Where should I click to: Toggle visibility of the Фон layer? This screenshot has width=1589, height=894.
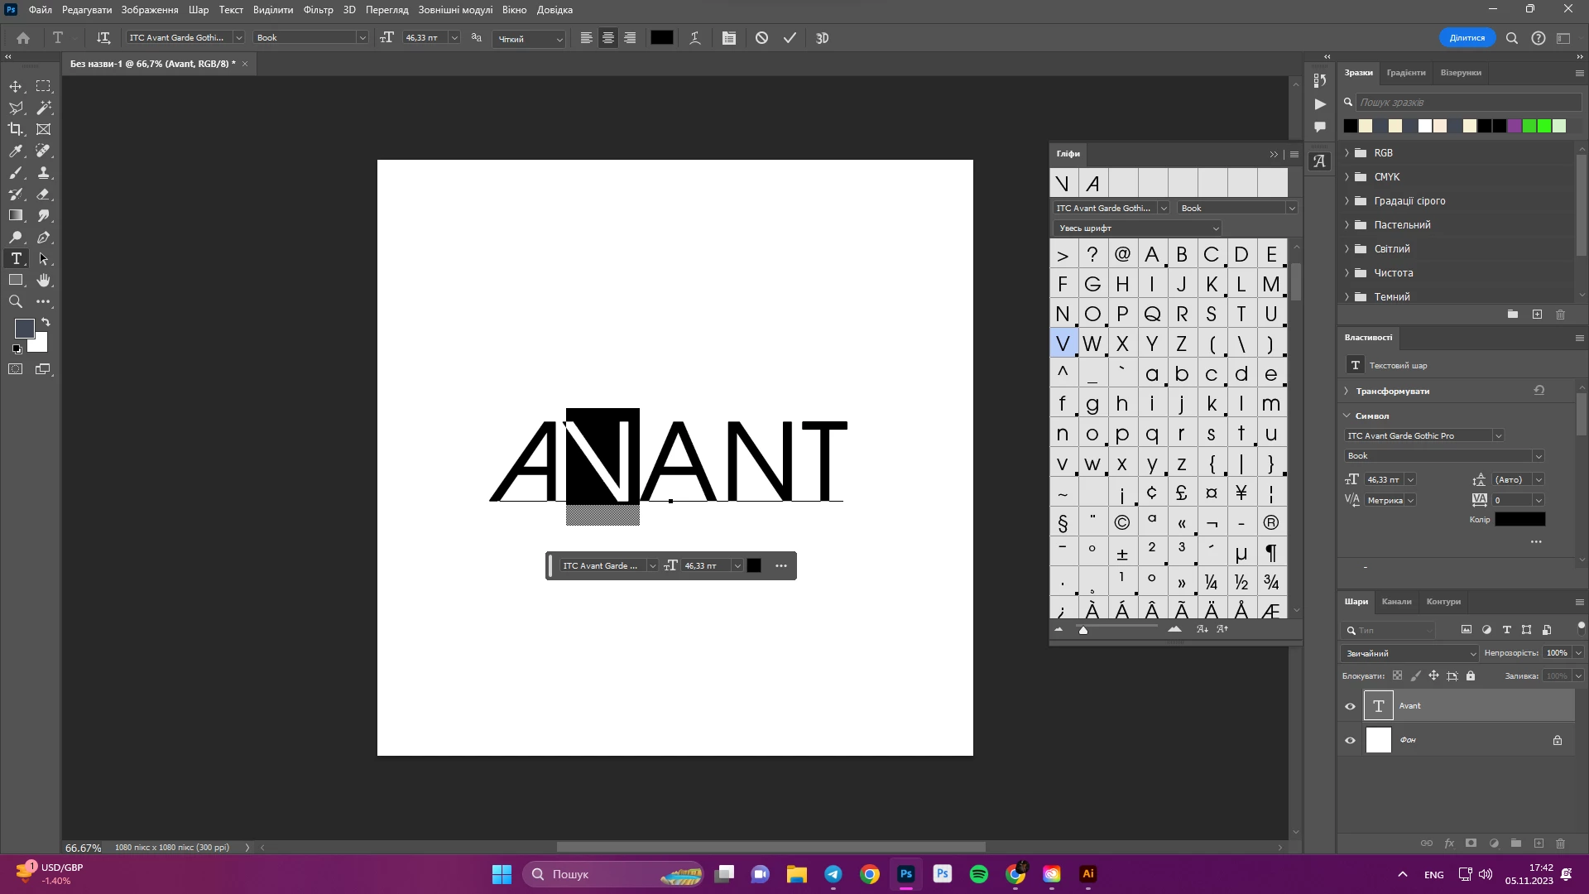[x=1350, y=740]
